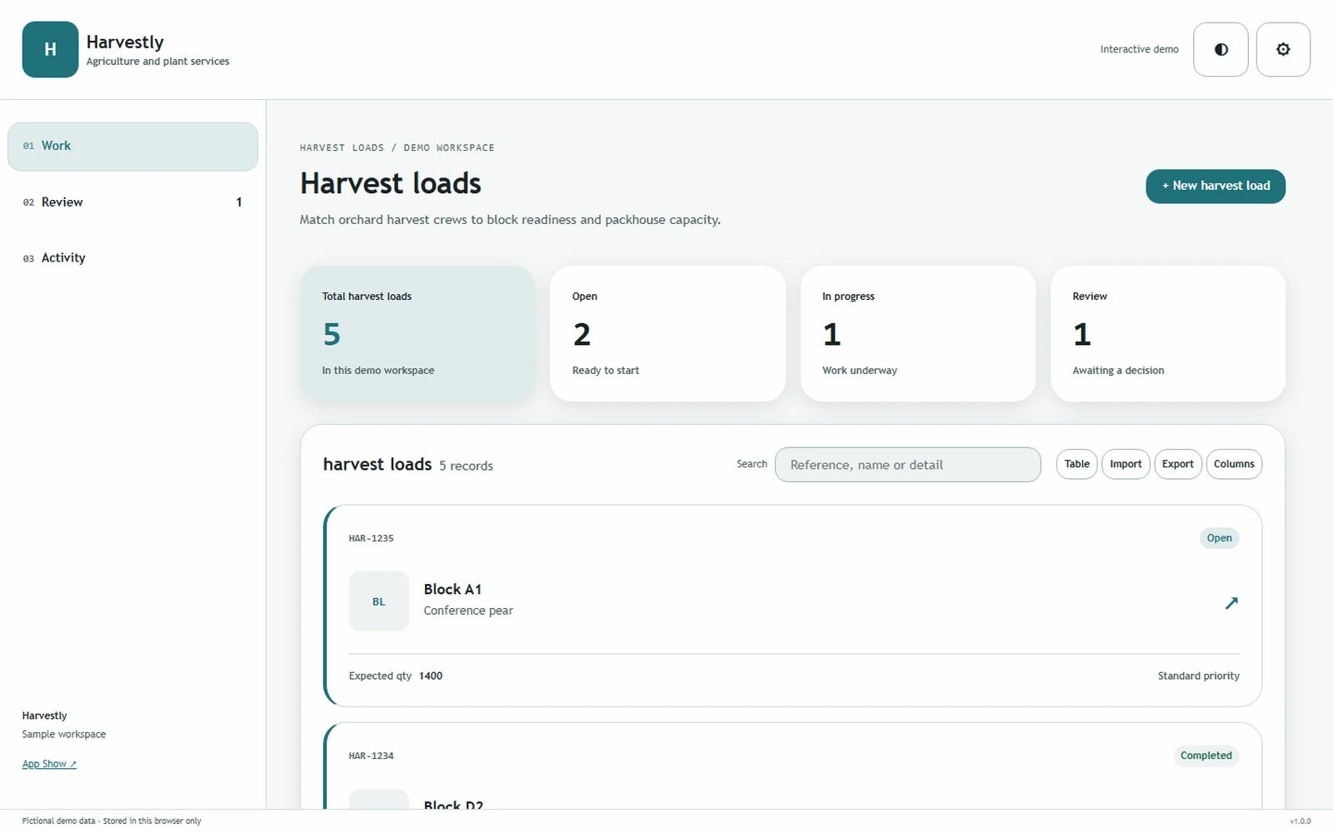The height and width of the screenshot is (833, 1333).
Task: Click the 5 records count
Action: pos(466,466)
